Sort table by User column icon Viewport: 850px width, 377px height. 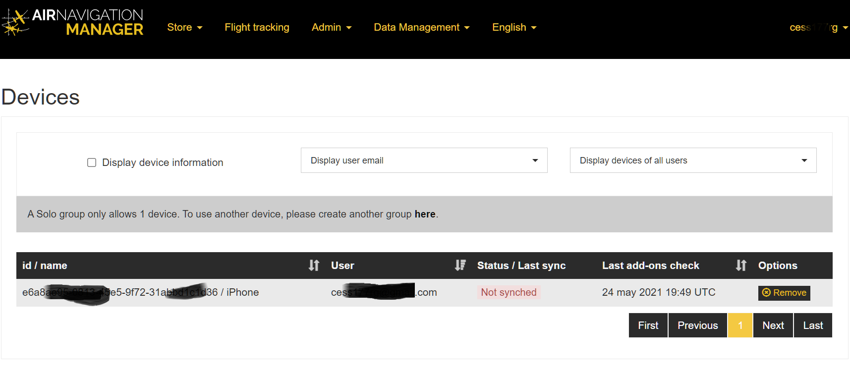tap(460, 266)
